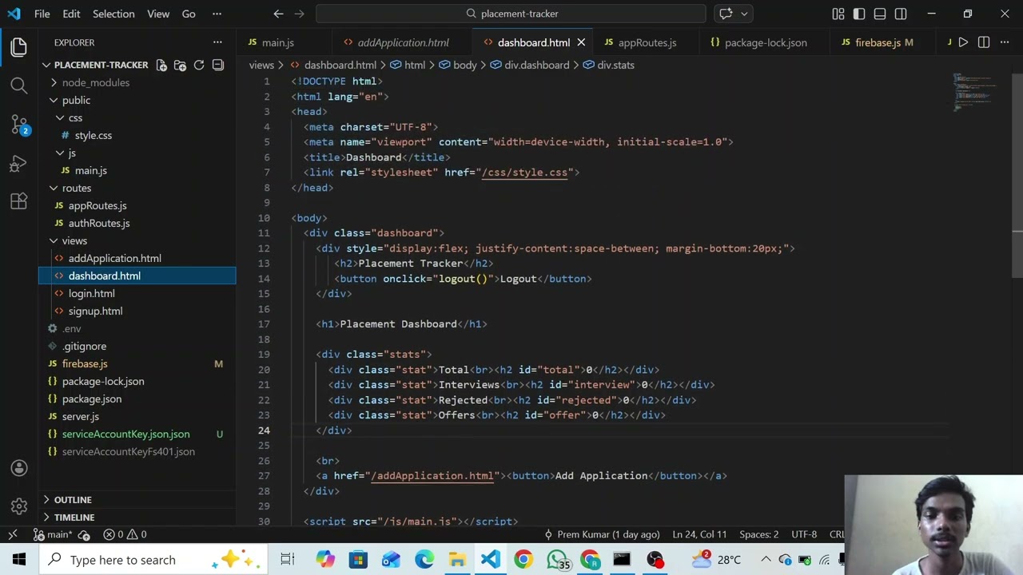
Task: Go forward using the navigation arrow
Action: (299, 14)
